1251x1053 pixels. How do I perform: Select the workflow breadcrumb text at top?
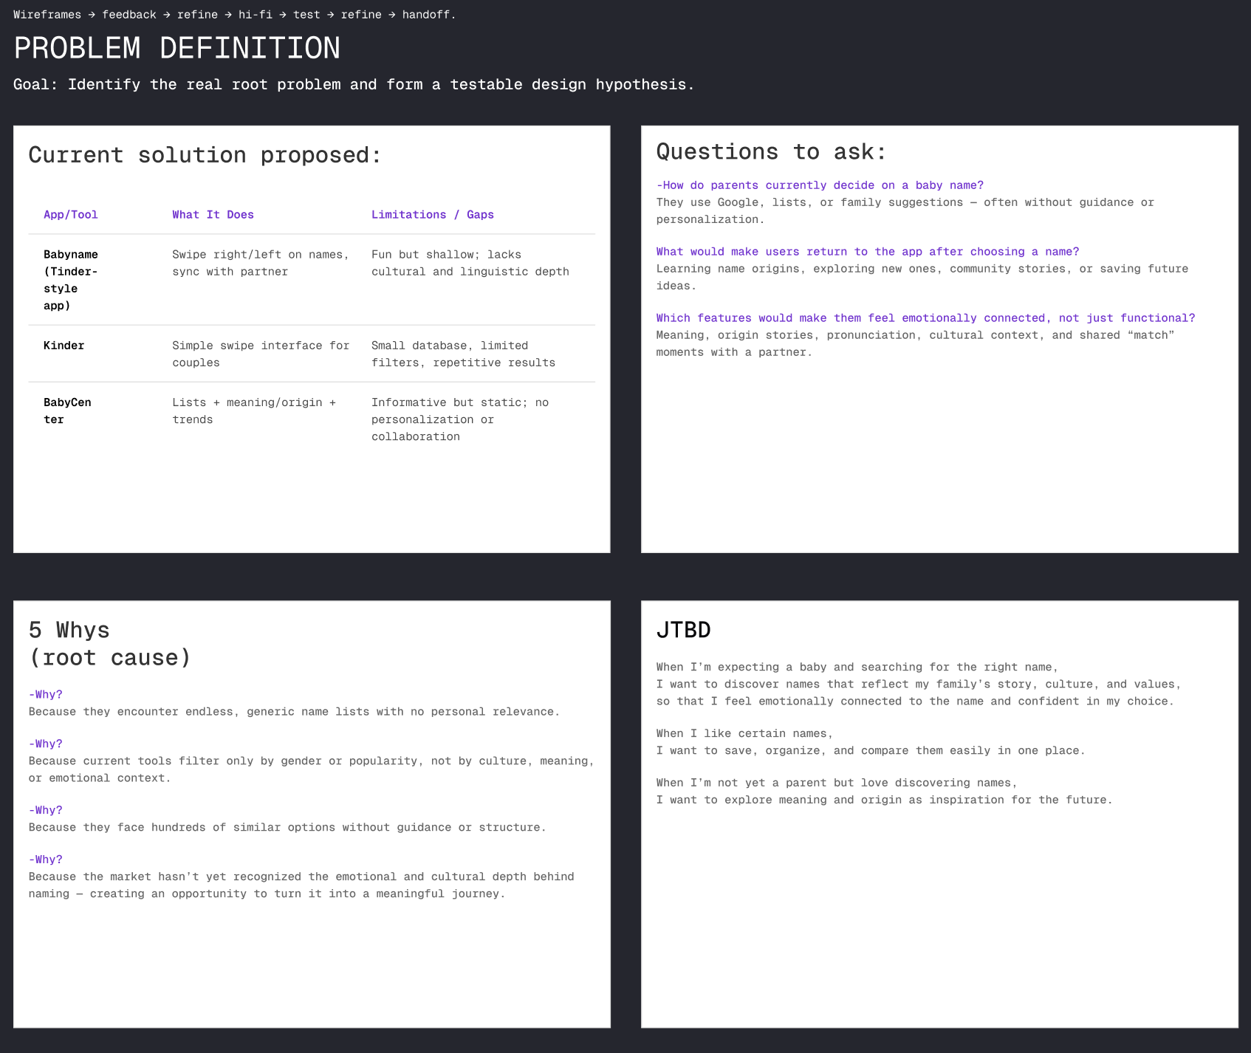[x=234, y=15]
